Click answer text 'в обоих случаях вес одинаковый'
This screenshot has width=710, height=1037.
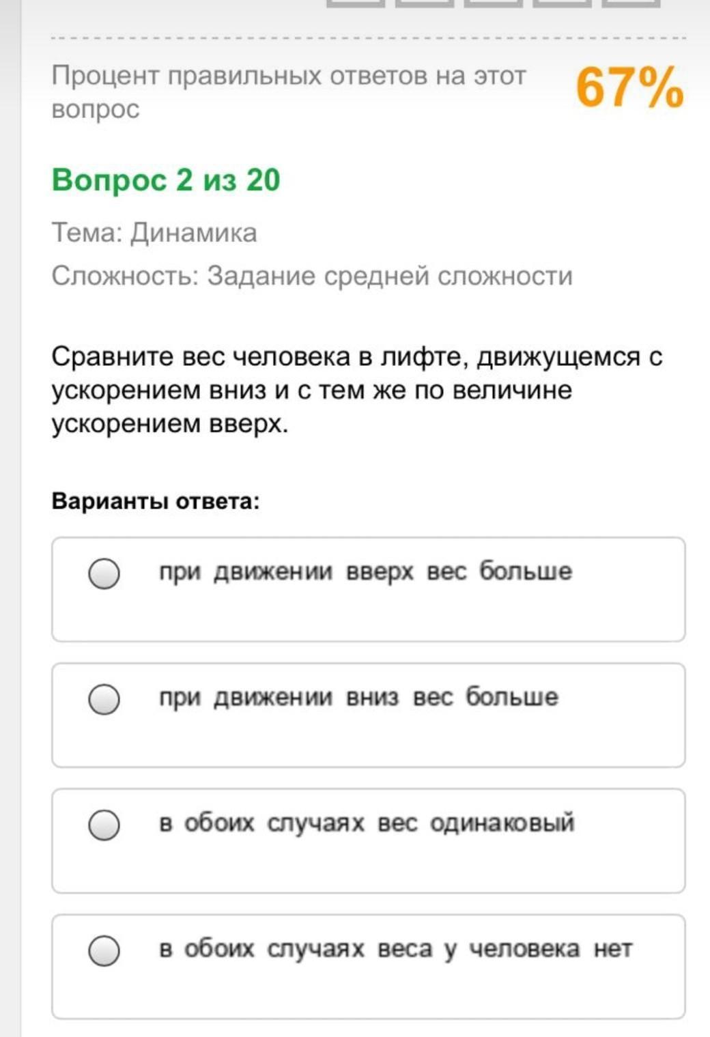point(367,823)
